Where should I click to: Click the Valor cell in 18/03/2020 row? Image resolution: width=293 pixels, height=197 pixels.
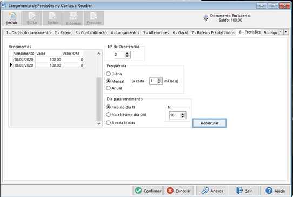49,65
